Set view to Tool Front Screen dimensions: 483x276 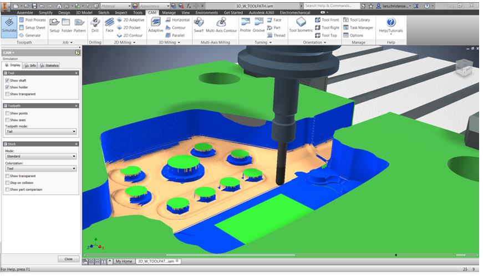[327, 20]
